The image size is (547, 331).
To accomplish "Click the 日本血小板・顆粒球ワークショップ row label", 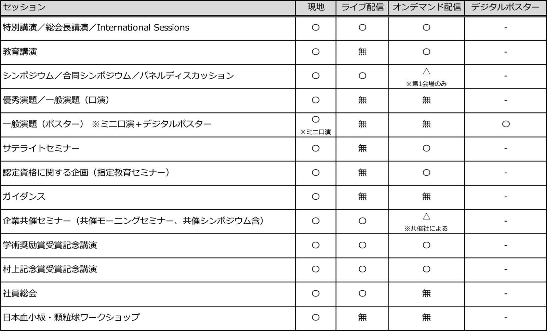I will 71,317.
